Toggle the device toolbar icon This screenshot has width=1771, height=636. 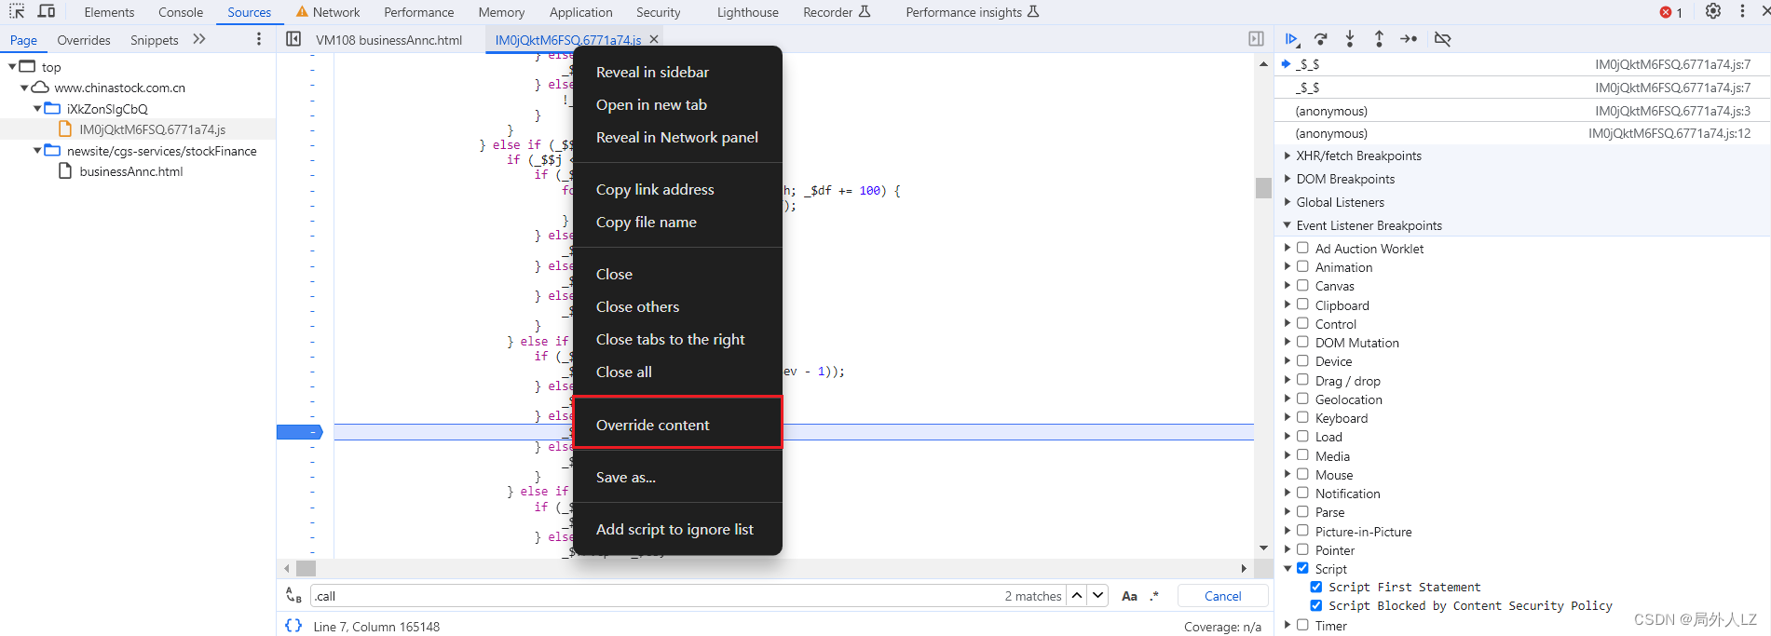click(x=47, y=11)
